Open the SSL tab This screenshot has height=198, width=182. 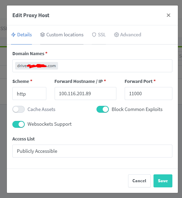99,35
